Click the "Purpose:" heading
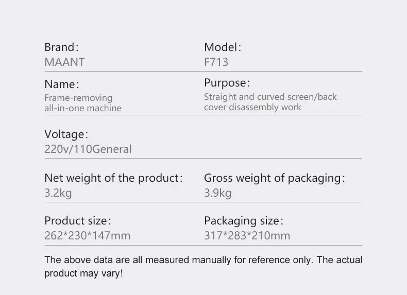Viewport: 407px width, 295px height. tap(227, 83)
